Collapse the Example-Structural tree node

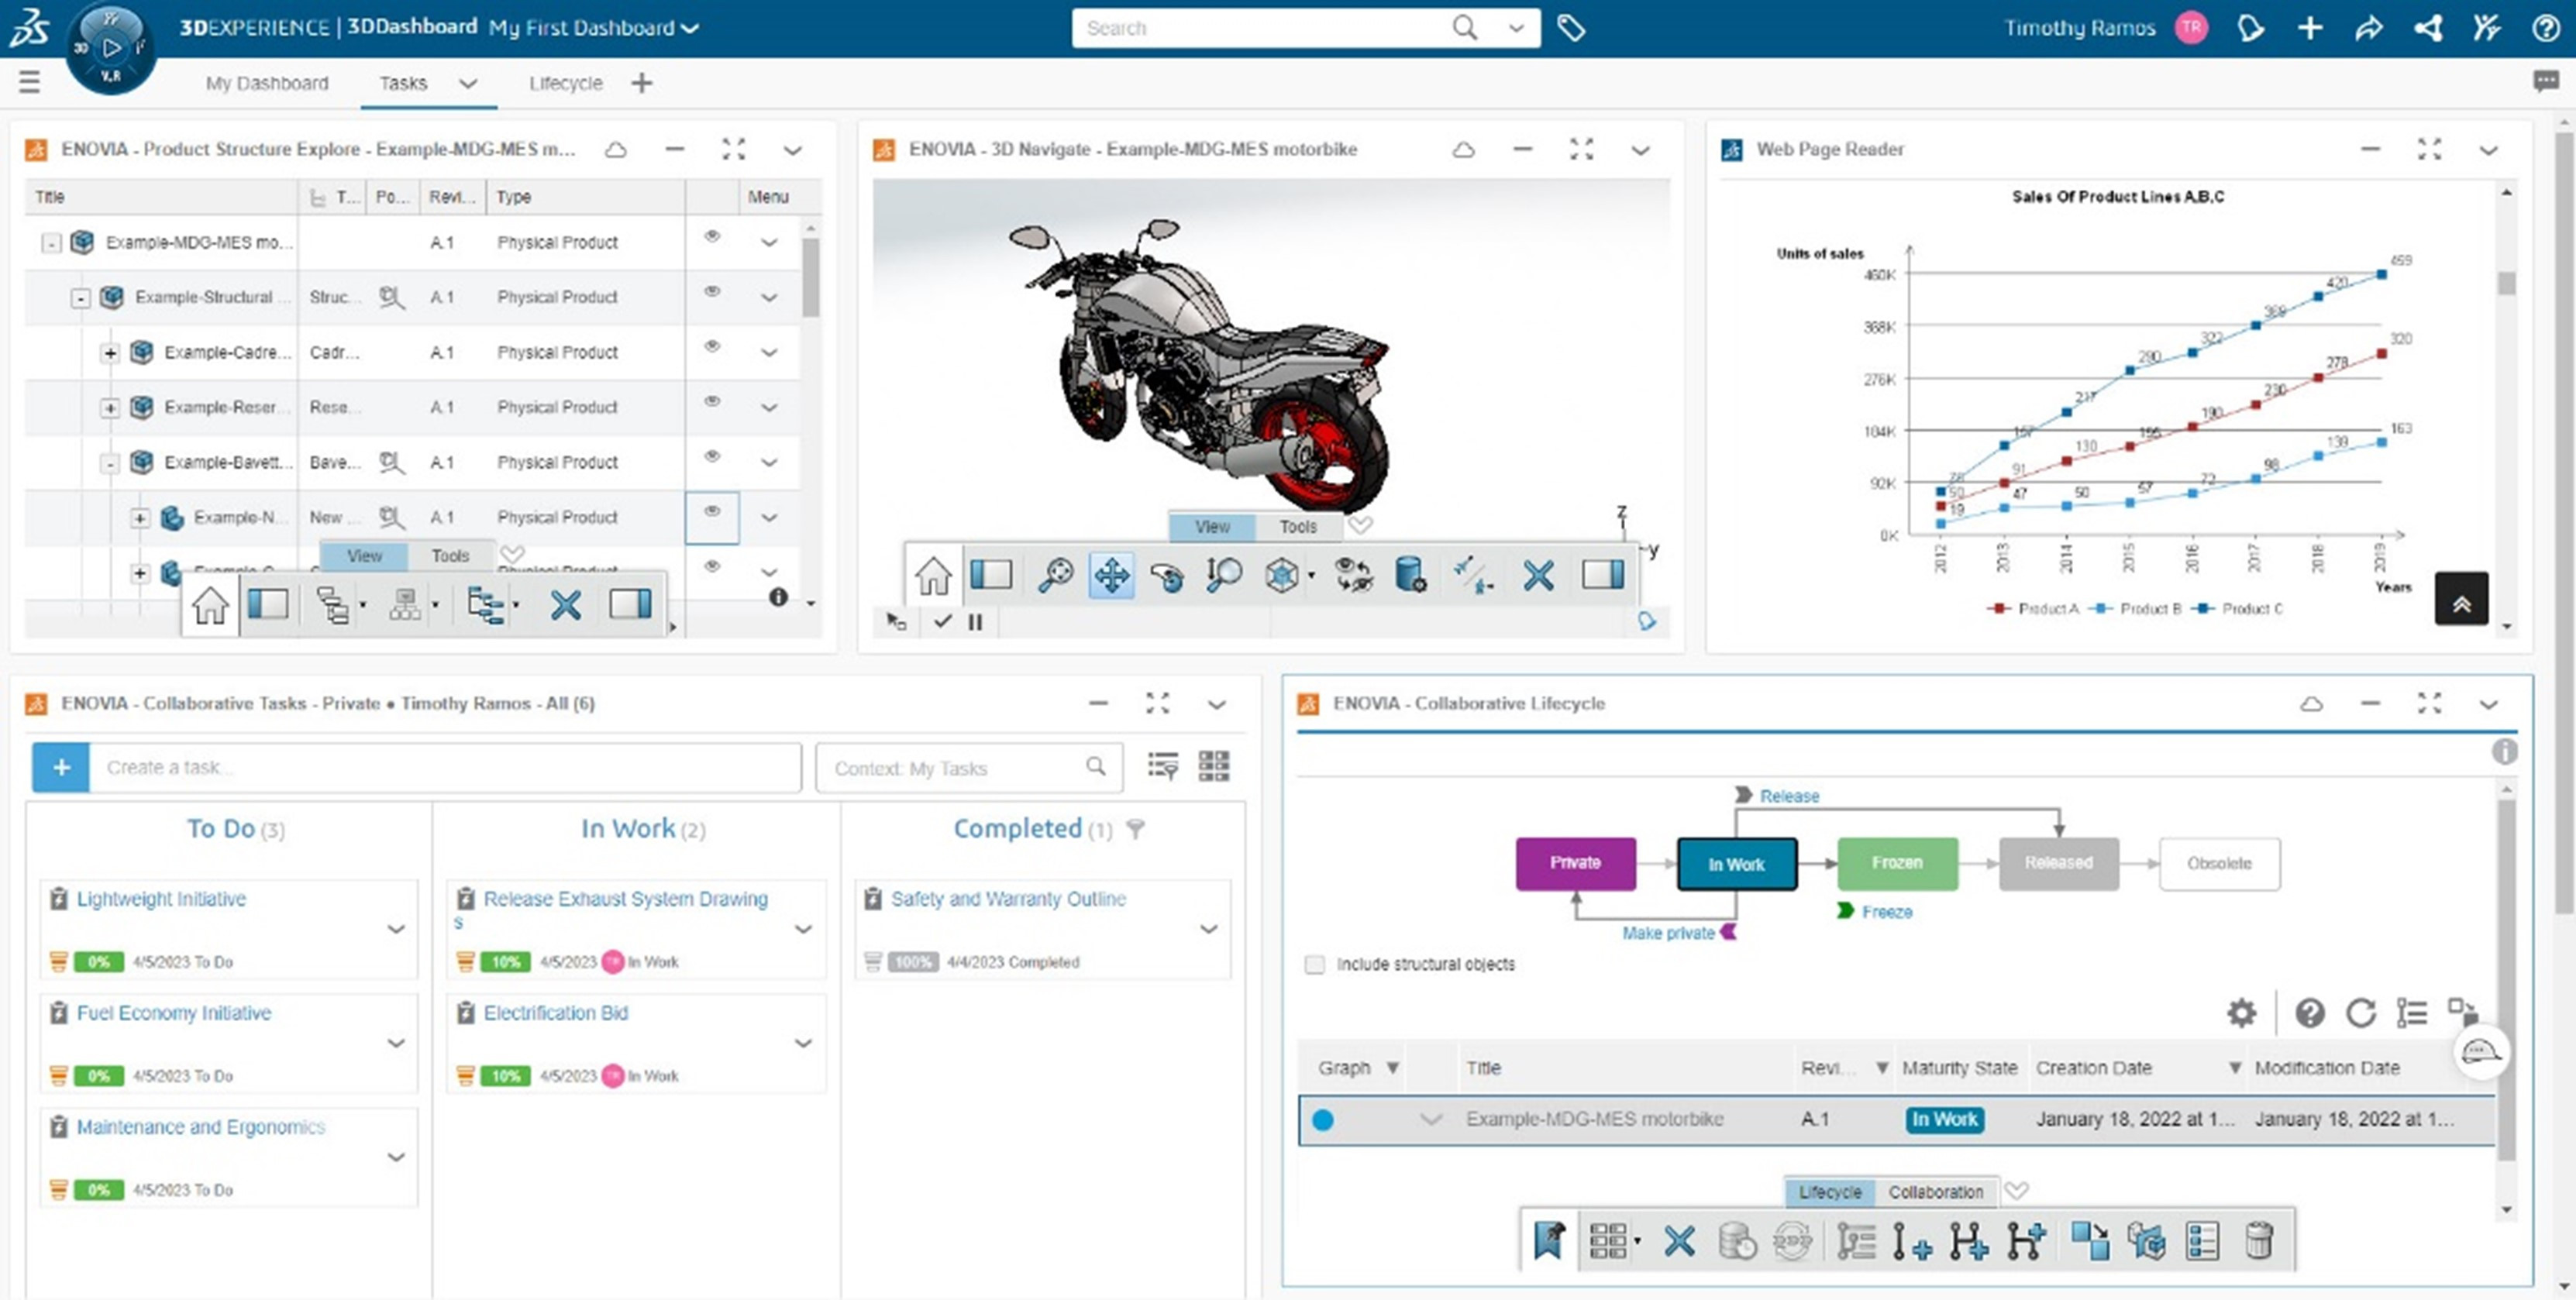pyautogui.click(x=81, y=298)
